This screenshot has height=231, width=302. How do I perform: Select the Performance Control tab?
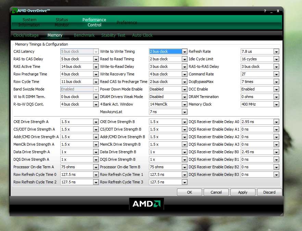pyautogui.click(x=94, y=22)
